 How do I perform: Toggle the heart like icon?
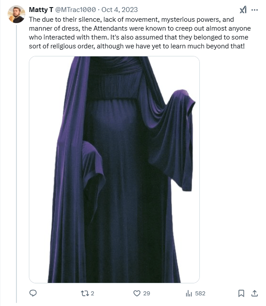pos(137,293)
